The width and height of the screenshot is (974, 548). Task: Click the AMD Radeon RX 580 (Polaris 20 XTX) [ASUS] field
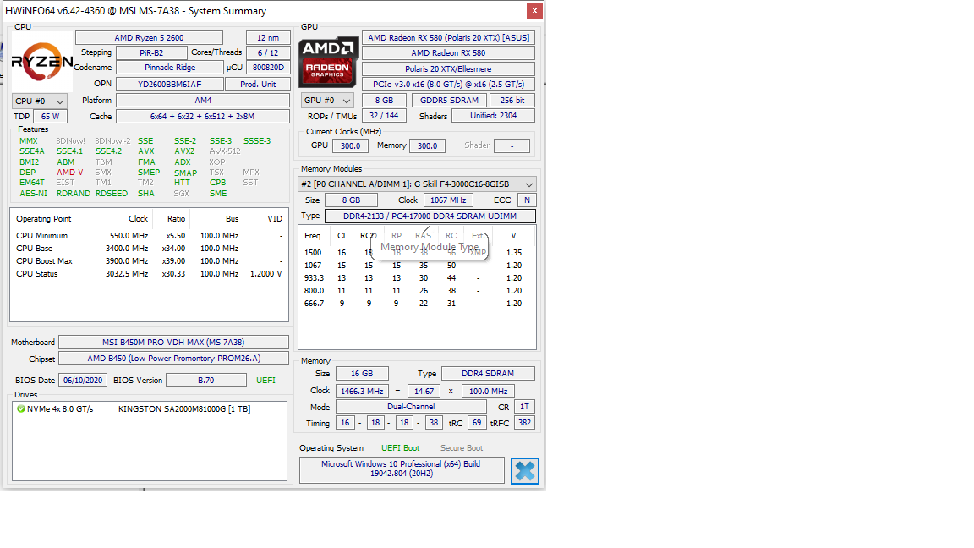click(x=448, y=38)
